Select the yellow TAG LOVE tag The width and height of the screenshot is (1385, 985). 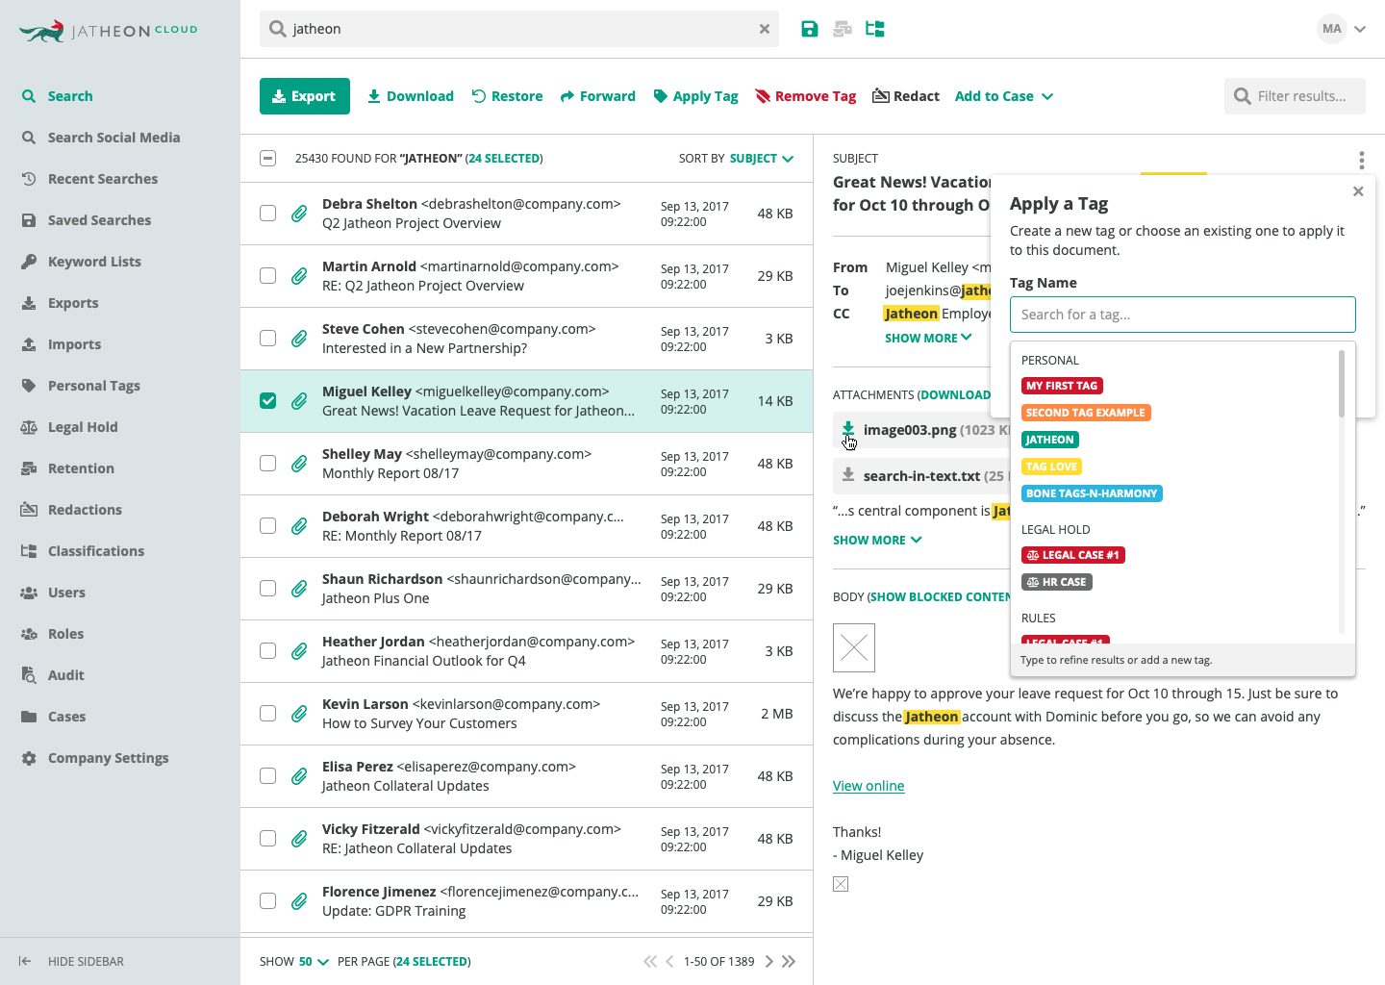(x=1051, y=467)
